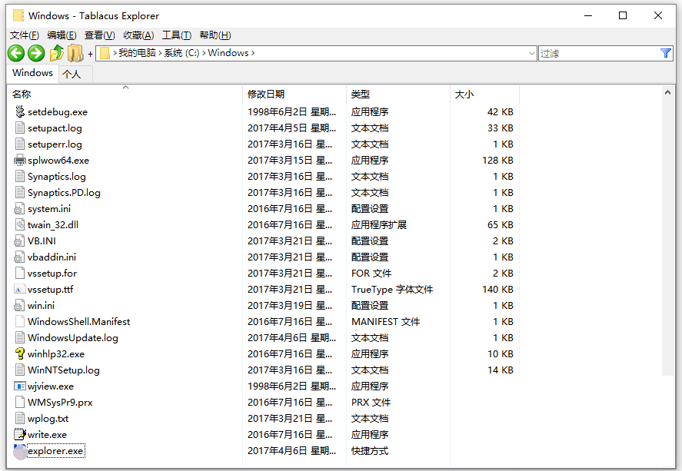Viewport: 682px width, 471px height.
Task: Open the 收藏(A) menu
Action: tap(138, 35)
